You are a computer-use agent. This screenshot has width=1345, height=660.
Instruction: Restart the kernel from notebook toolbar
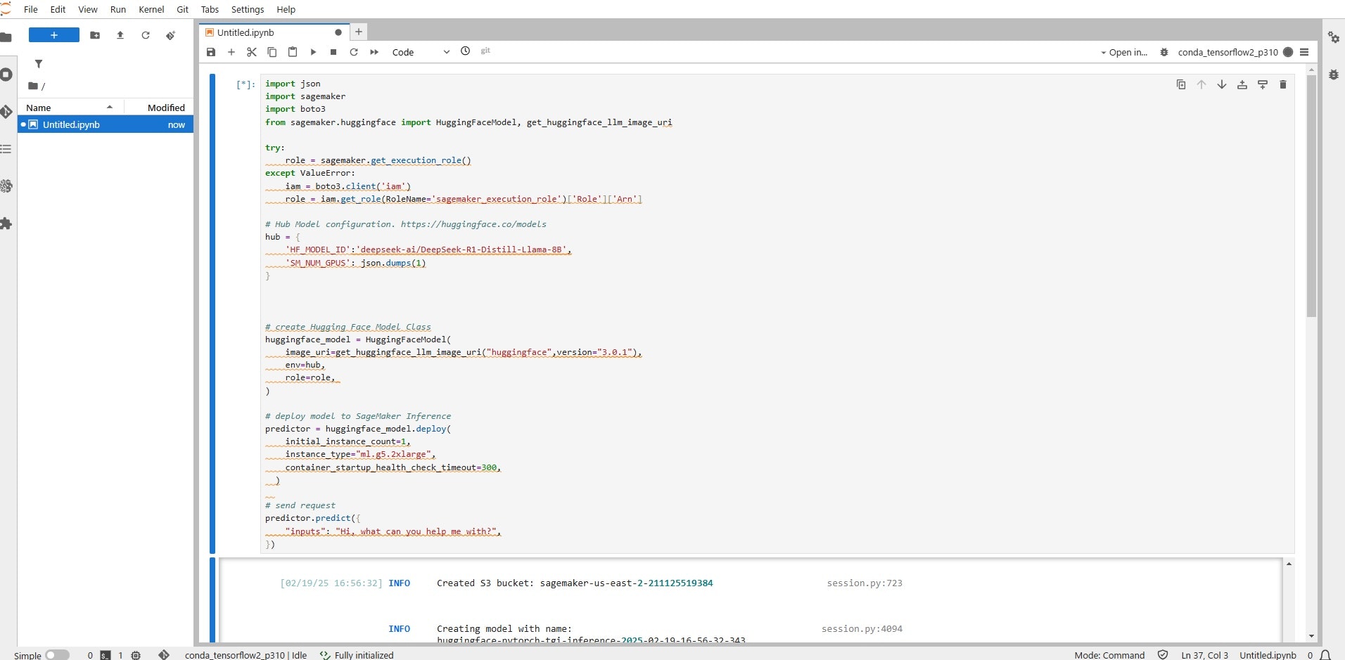point(354,52)
